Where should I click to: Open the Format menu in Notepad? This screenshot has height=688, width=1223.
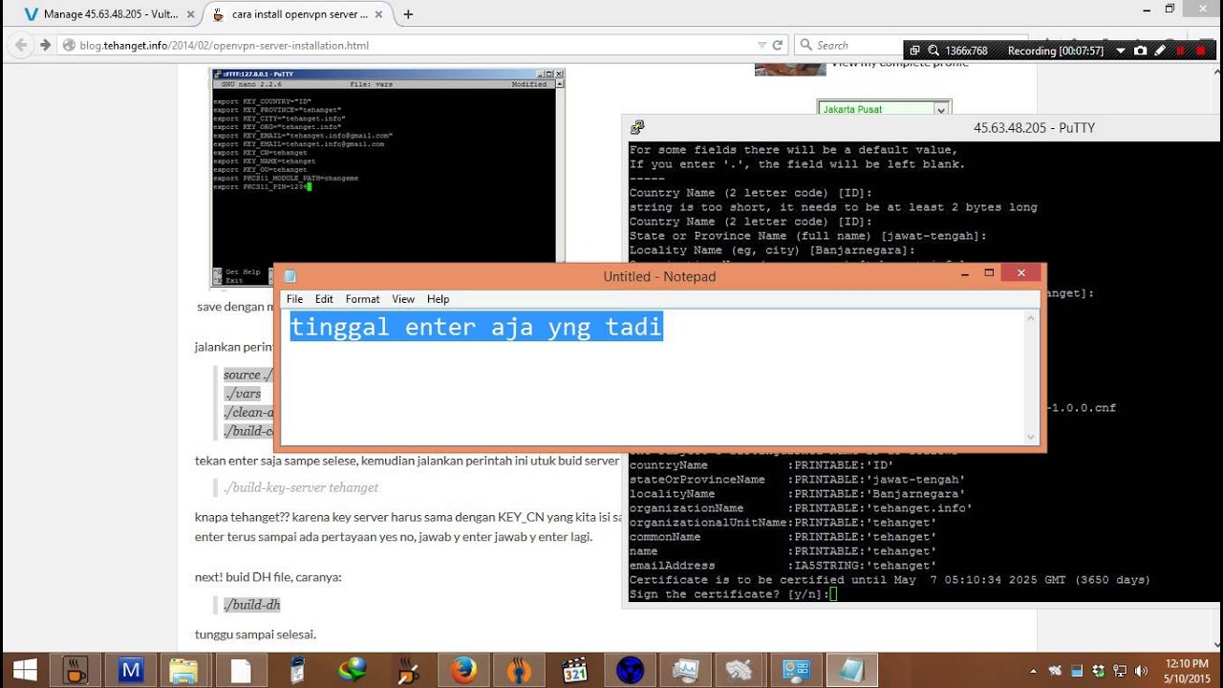(362, 299)
